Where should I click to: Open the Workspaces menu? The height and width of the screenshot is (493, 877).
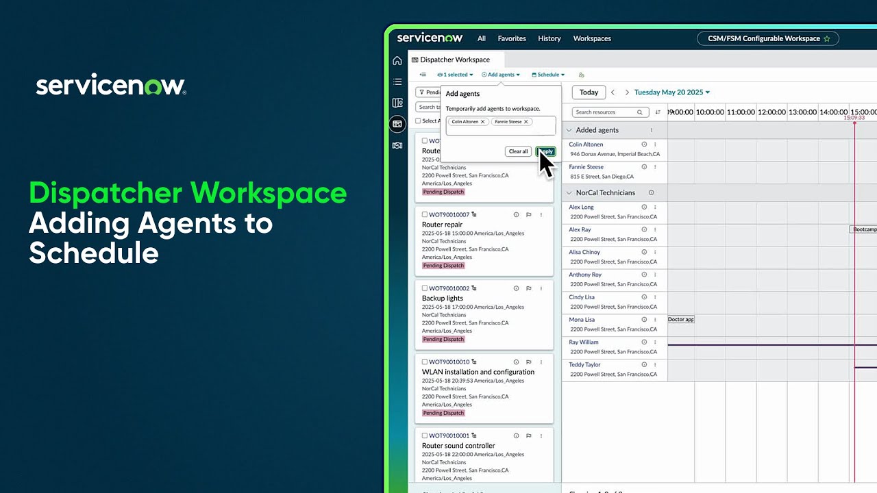(x=592, y=38)
